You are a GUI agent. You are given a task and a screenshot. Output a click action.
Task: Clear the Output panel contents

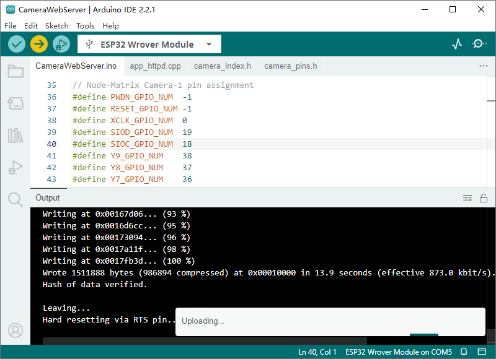point(467,198)
